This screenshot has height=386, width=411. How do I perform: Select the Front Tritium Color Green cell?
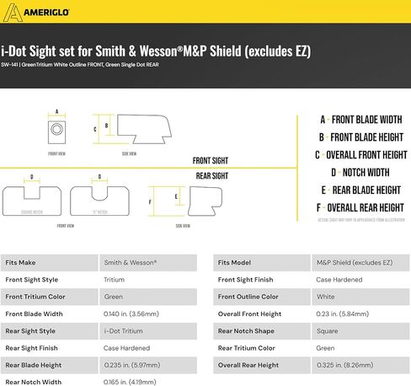[148, 297]
